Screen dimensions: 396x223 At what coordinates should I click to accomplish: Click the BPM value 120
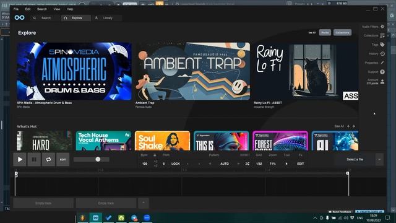tap(145, 164)
